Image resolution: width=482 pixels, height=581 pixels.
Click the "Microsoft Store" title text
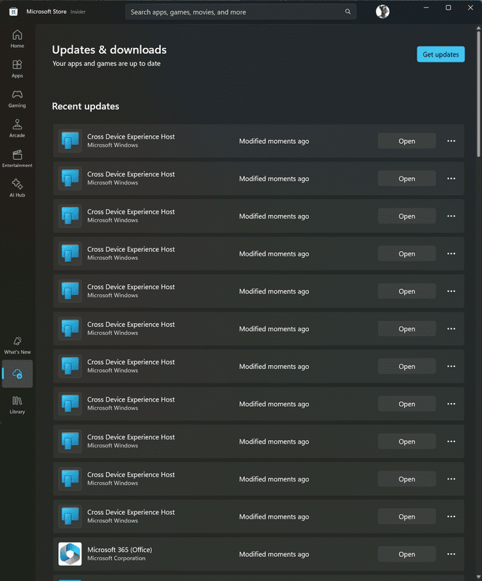[47, 12]
